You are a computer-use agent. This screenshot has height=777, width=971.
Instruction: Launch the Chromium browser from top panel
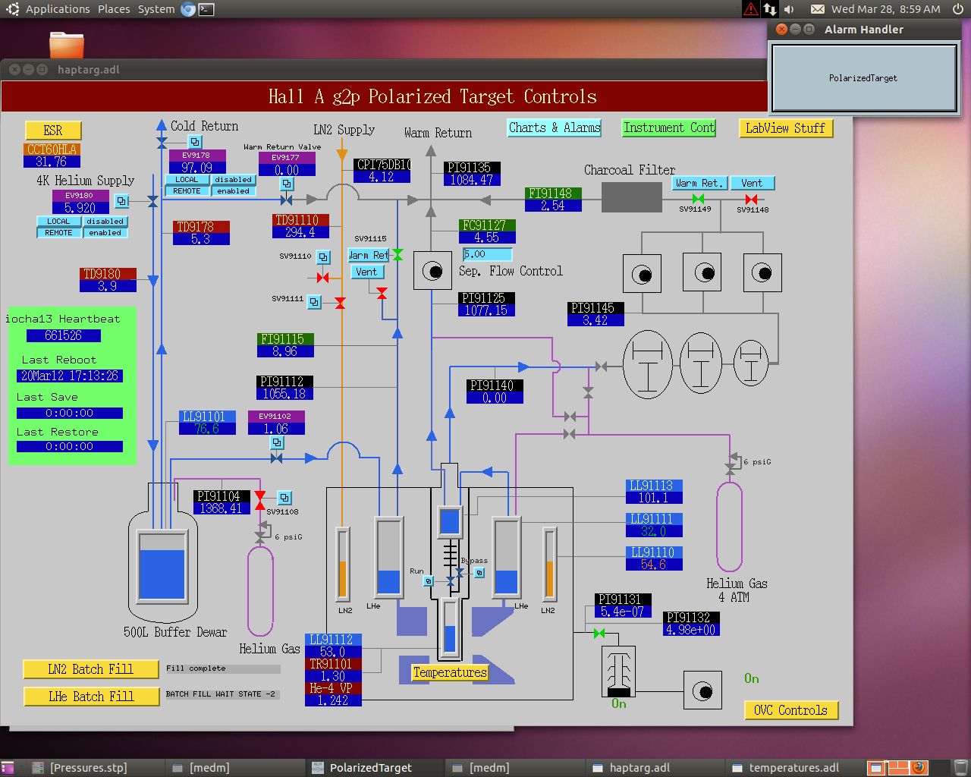pyautogui.click(x=188, y=9)
